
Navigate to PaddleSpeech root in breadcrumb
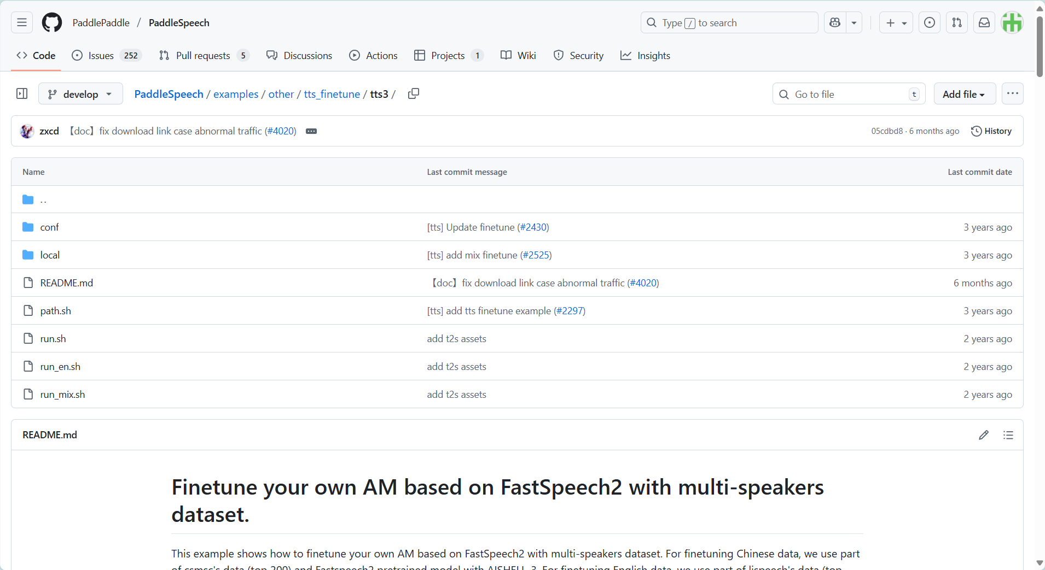(x=169, y=94)
